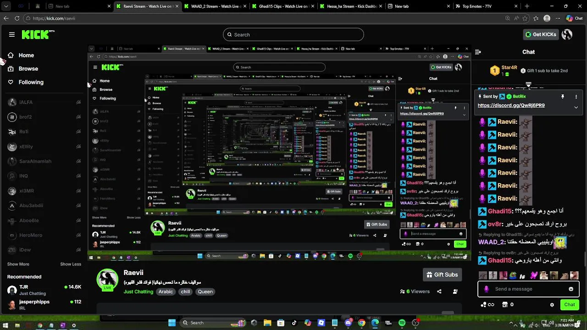Screen dimensions: 587x330
Task: Reload the page with the refresh icon
Action: tap(17, 18)
